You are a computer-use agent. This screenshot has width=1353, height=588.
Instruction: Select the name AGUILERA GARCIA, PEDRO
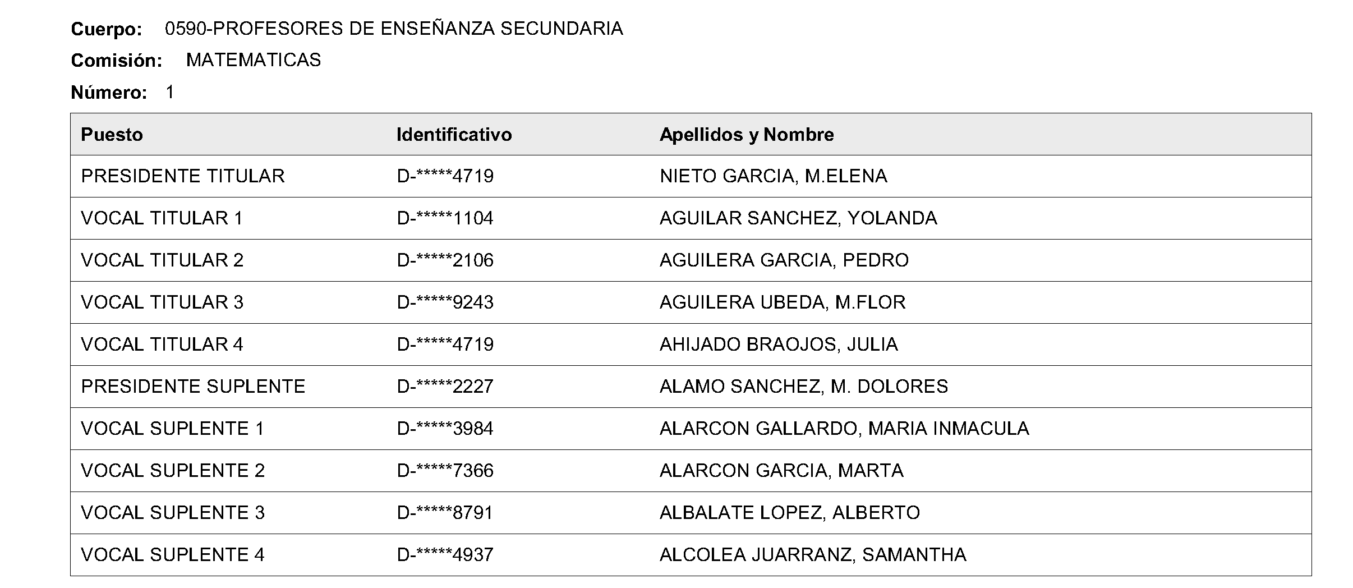click(x=784, y=260)
